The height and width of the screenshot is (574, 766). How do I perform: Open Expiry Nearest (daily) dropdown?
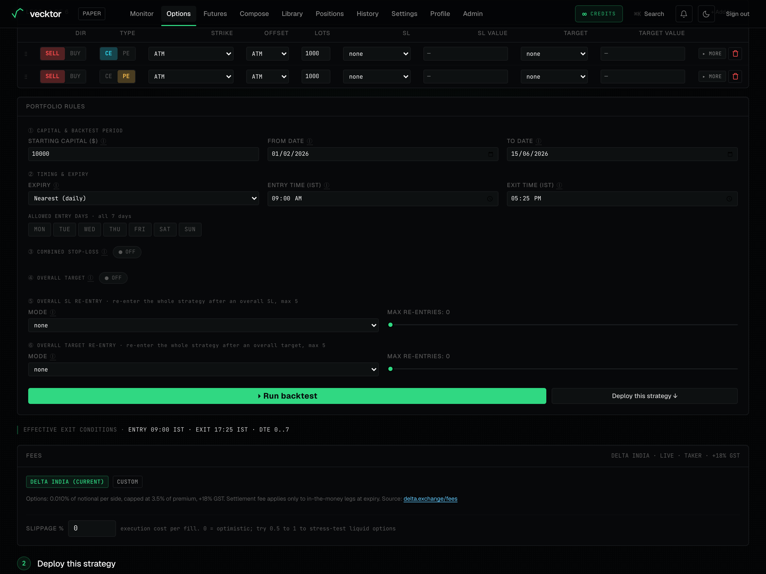click(143, 199)
